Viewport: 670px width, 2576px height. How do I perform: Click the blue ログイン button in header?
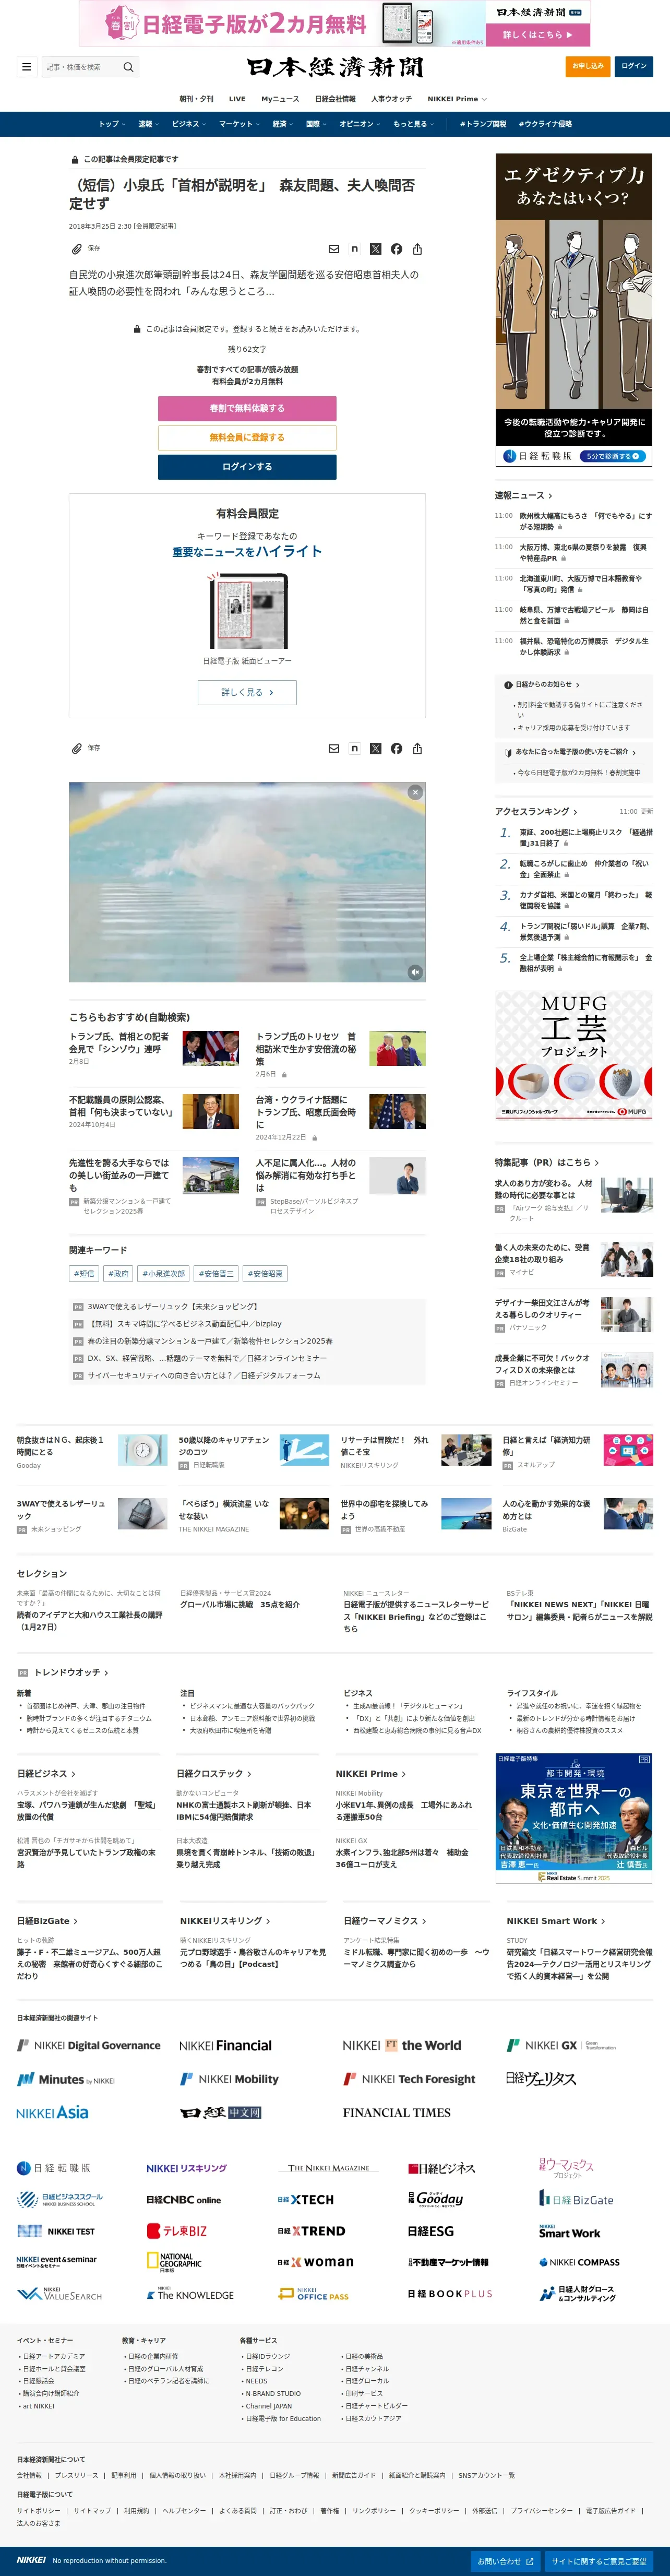point(634,66)
